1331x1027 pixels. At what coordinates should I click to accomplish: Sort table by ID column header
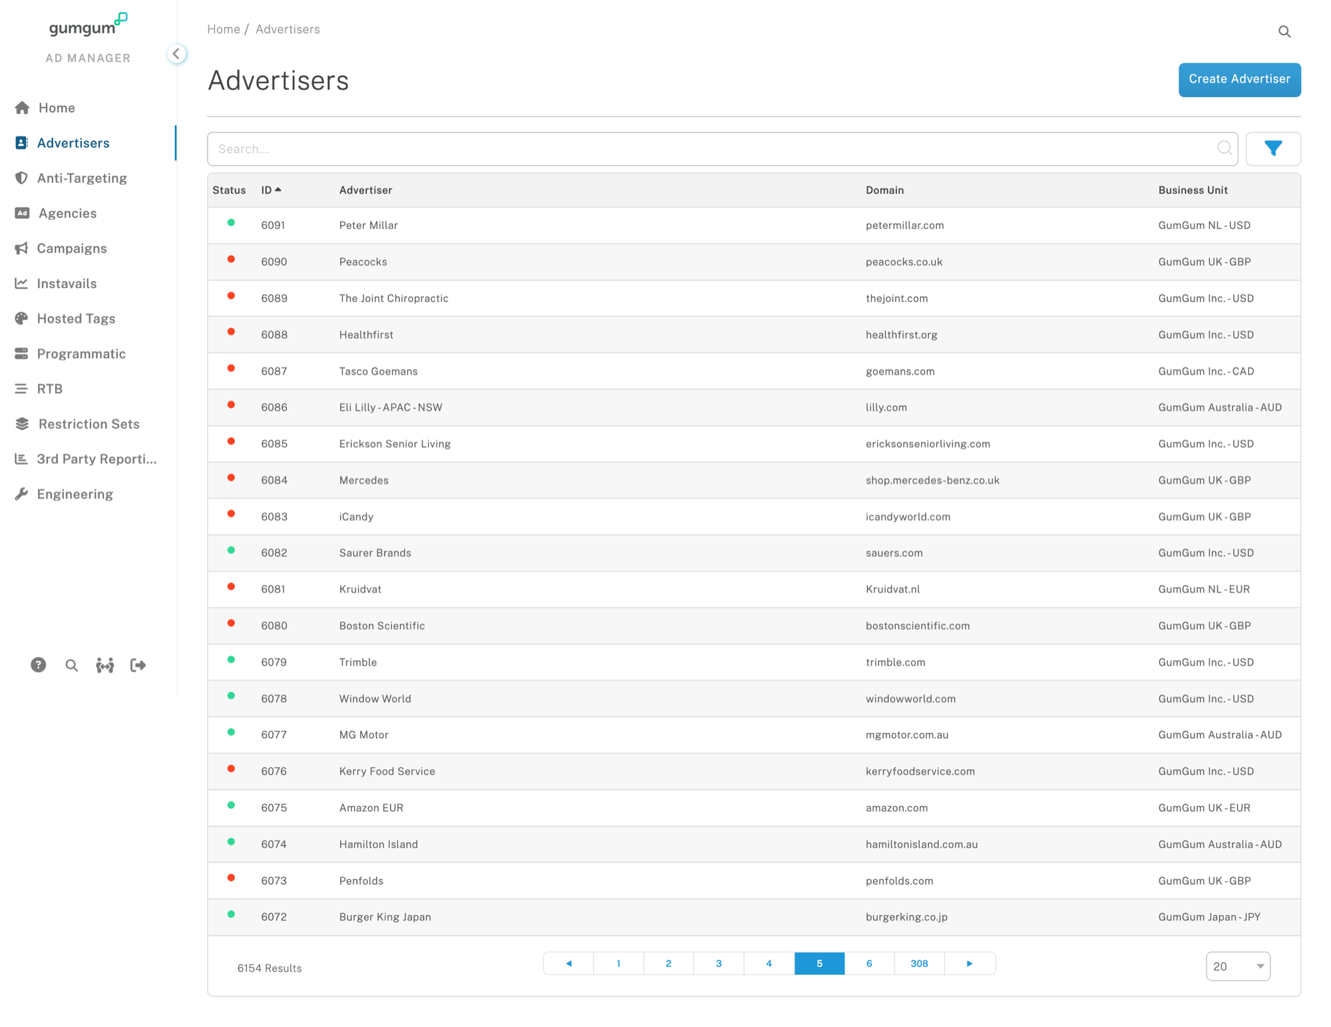(x=271, y=190)
